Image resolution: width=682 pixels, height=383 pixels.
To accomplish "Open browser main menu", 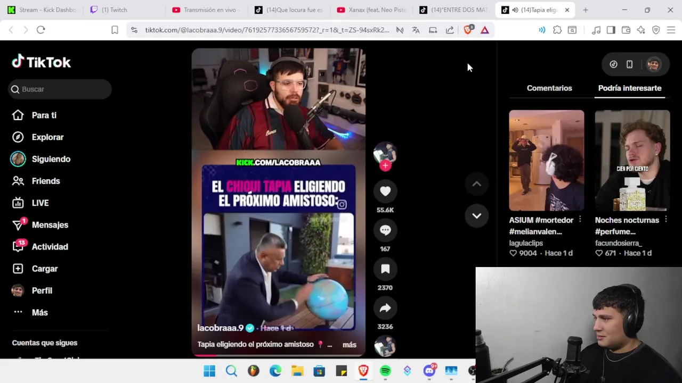I will [x=671, y=30].
